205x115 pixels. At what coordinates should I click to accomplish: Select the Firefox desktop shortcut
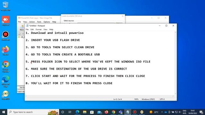(x=5, y=50)
